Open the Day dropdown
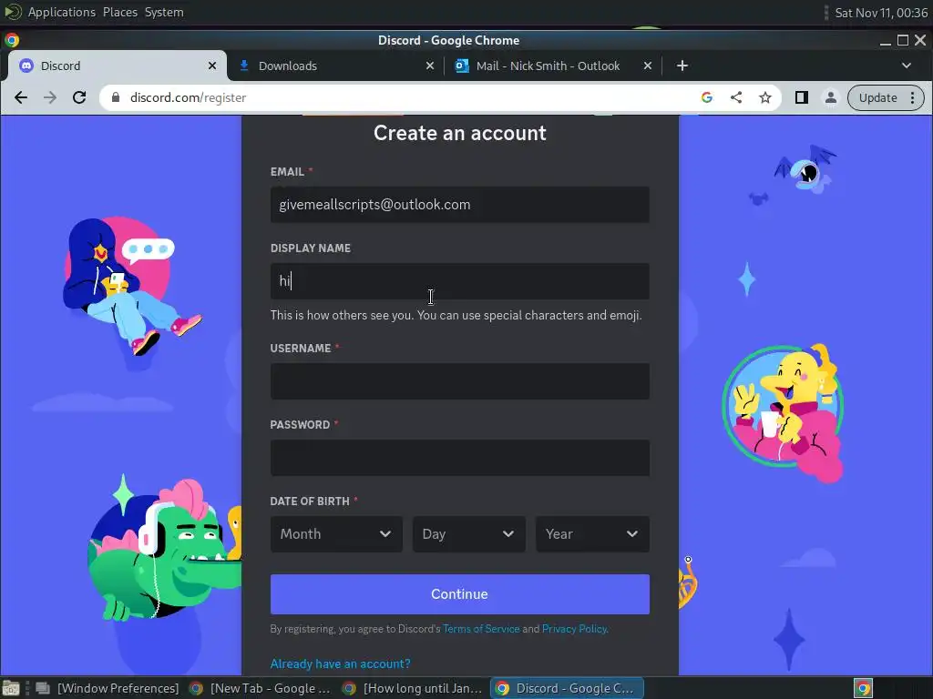The height and width of the screenshot is (699, 933). (x=469, y=533)
